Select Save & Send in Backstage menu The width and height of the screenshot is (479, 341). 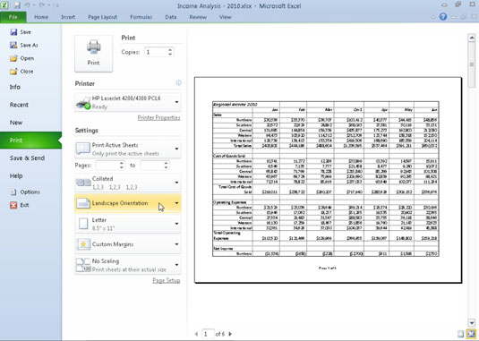pyautogui.click(x=30, y=158)
